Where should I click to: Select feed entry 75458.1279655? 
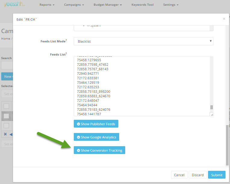pyautogui.click(x=89, y=60)
